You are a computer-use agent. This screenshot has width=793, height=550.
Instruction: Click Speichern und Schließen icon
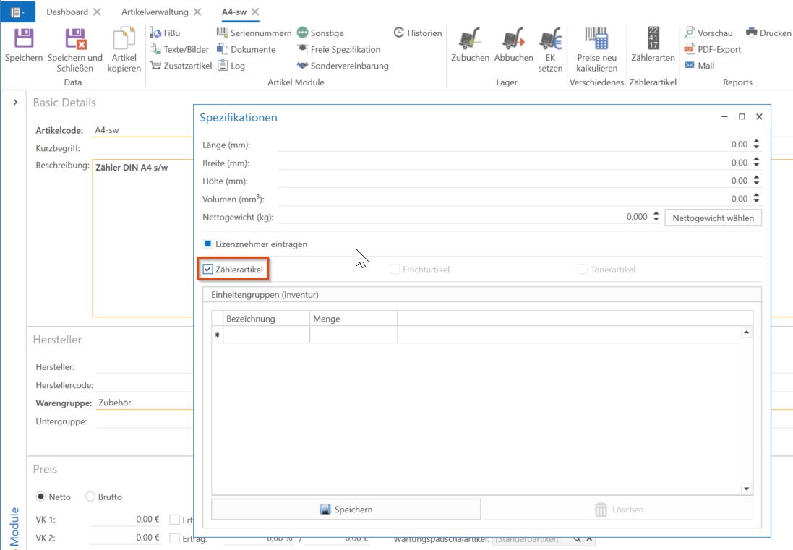[x=76, y=38]
